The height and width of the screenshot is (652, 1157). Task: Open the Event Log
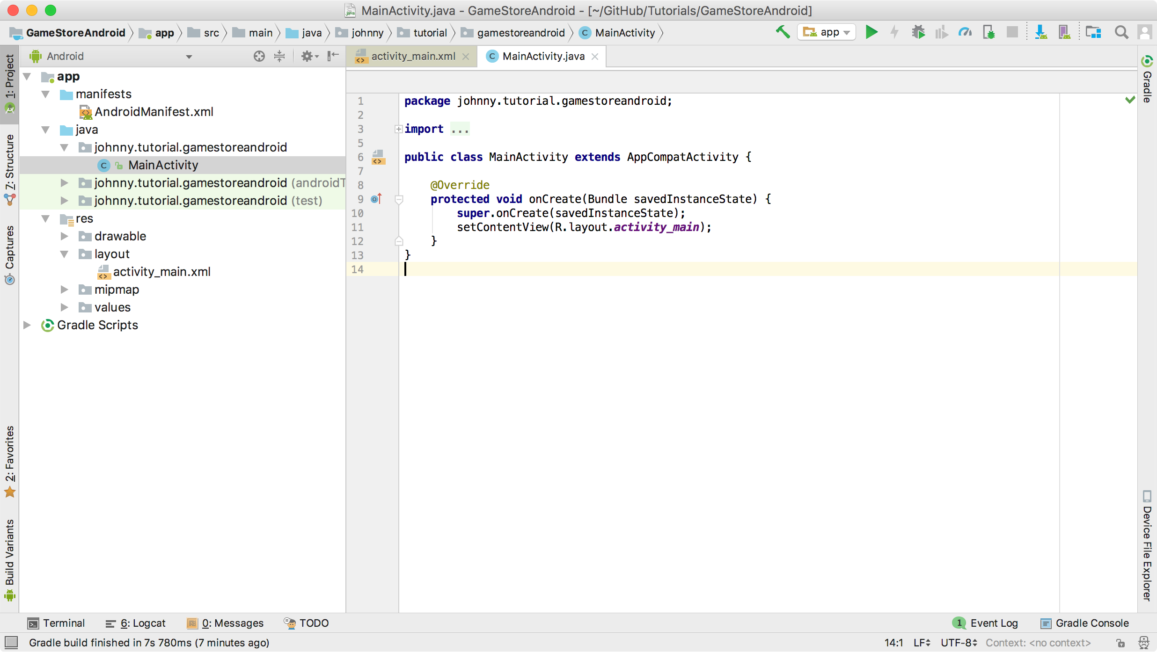[986, 623]
